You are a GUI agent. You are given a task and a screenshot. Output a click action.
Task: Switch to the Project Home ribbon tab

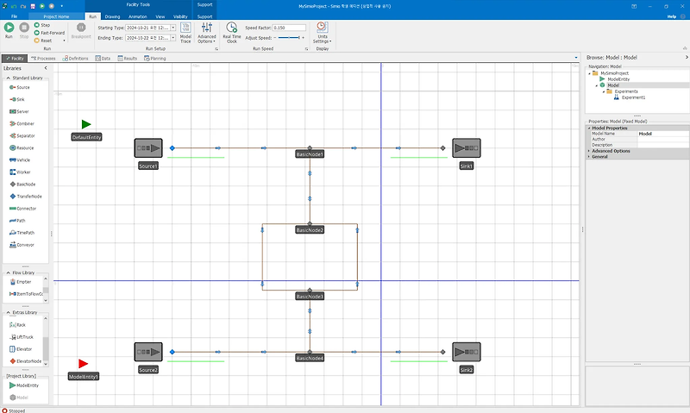point(56,16)
